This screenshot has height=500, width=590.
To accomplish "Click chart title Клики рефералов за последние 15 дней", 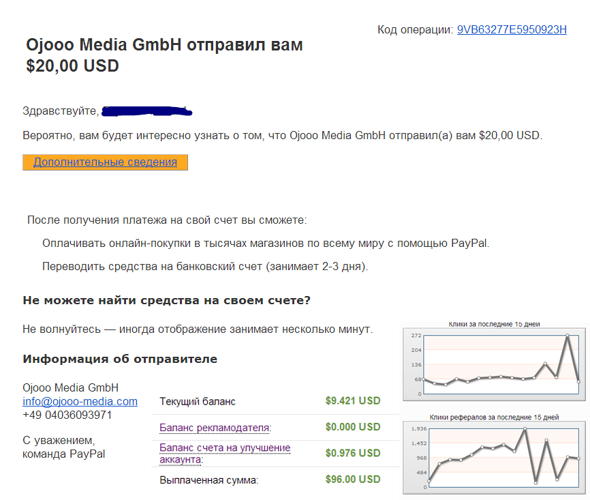I will (494, 417).
